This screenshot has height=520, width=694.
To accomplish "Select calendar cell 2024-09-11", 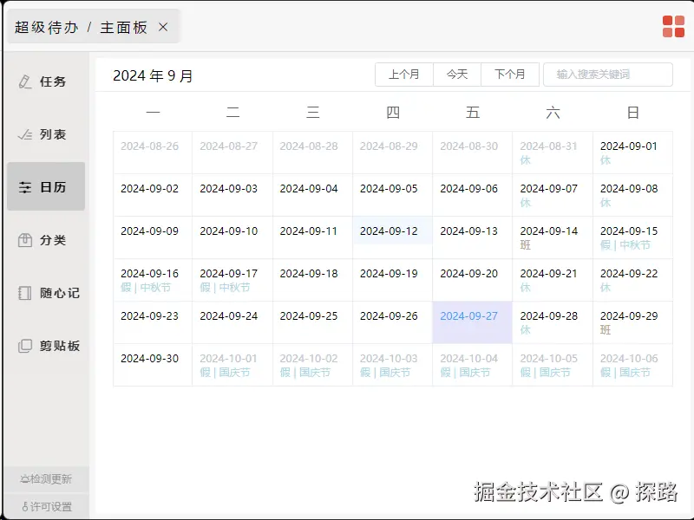I will pos(312,237).
